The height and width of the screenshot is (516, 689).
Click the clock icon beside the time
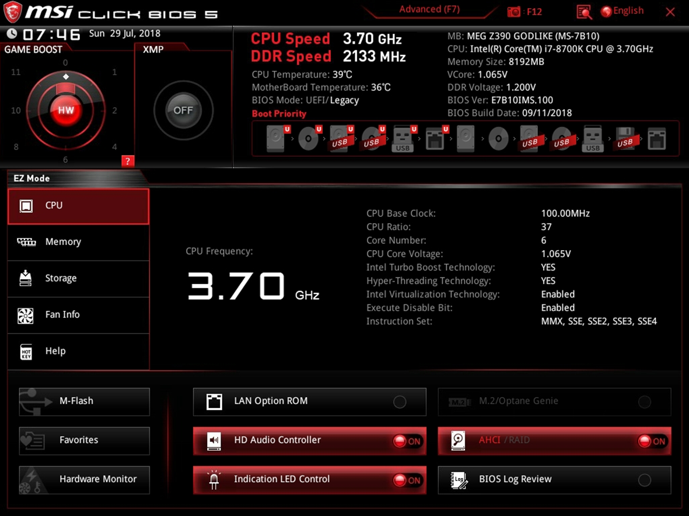(x=12, y=33)
